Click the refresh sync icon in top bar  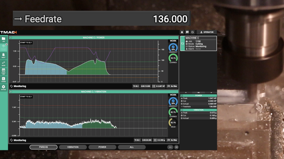(192, 32)
